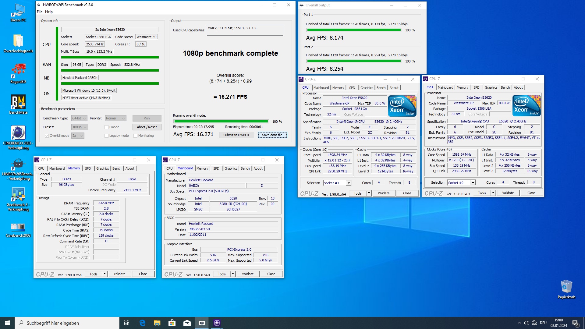Viewport: 585px width, 329px height.
Task: Open the Geekbench 3 shortcut icon
Action: 18,199
